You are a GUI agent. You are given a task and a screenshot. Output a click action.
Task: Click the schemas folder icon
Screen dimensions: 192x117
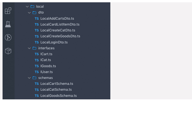click(x=34, y=78)
